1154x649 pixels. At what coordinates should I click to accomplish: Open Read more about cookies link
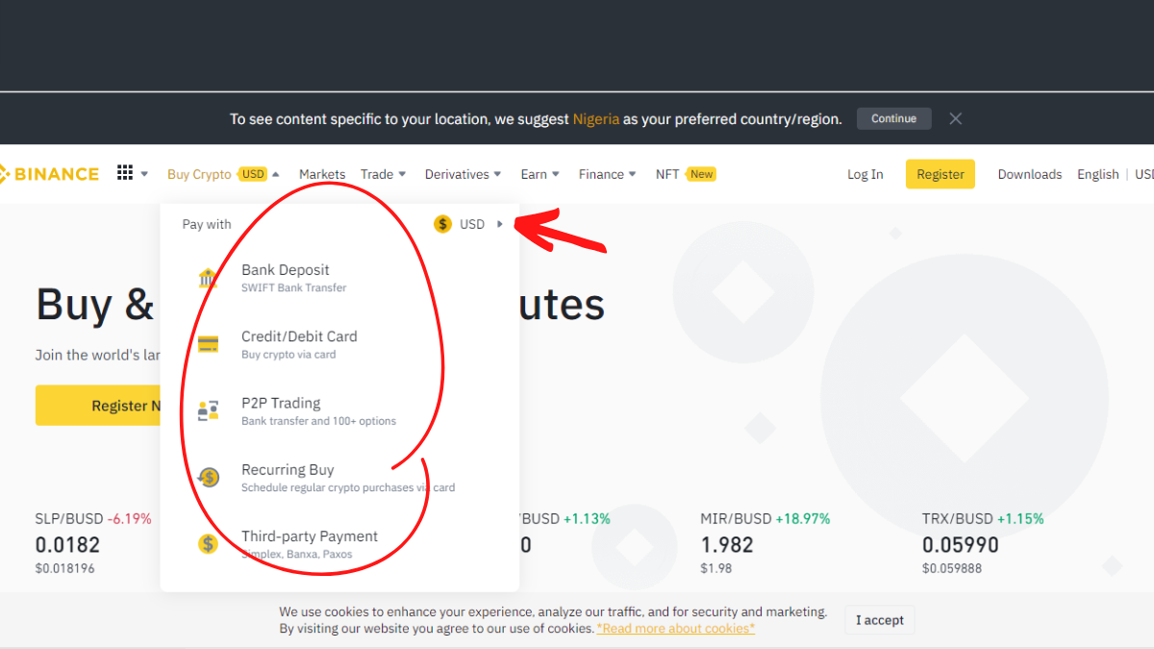coord(676,629)
